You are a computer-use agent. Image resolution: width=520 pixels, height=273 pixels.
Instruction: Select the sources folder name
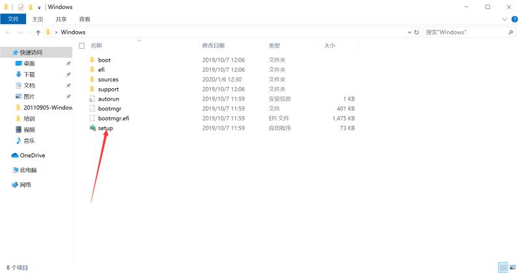[x=108, y=79]
